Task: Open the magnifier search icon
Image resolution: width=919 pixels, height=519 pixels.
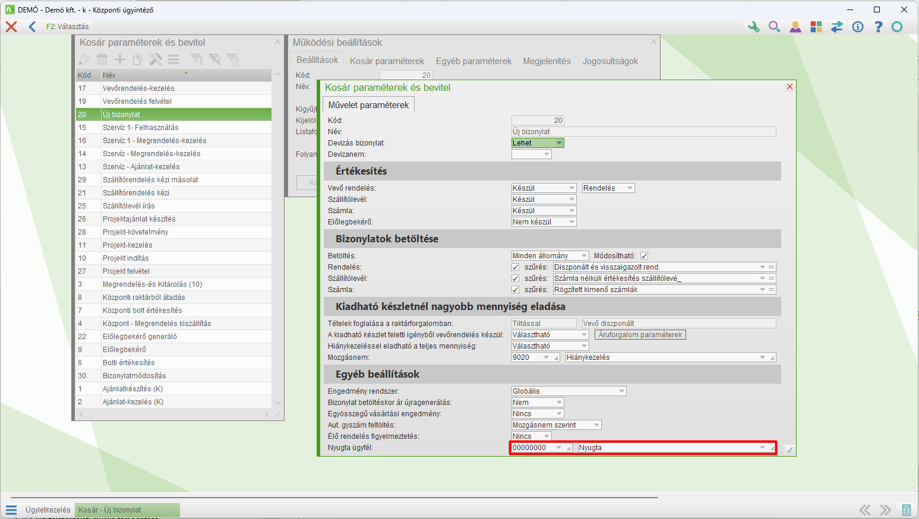Action: [x=774, y=27]
